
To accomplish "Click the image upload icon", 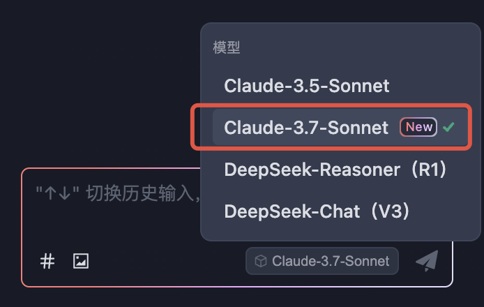I will point(81,261).
